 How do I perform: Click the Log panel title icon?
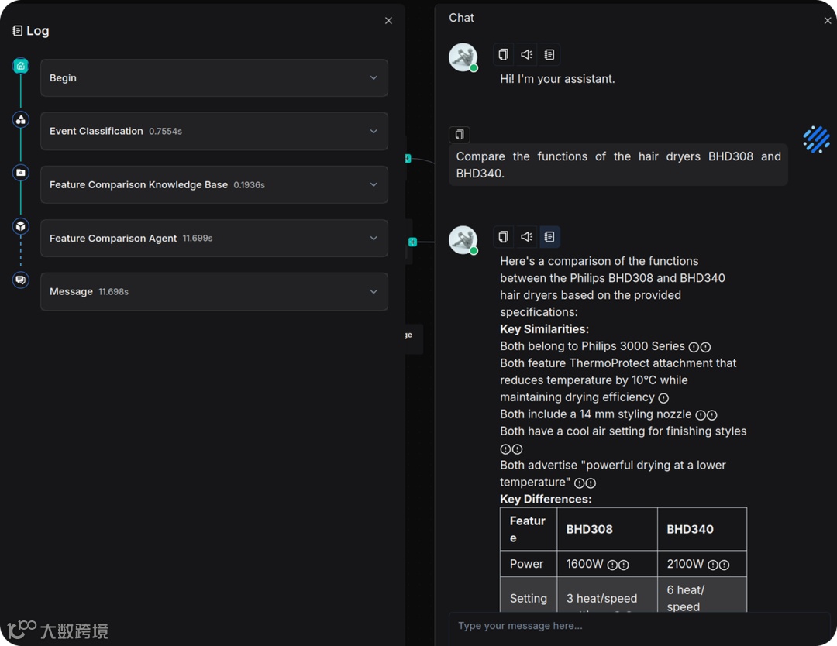(18, 31)
